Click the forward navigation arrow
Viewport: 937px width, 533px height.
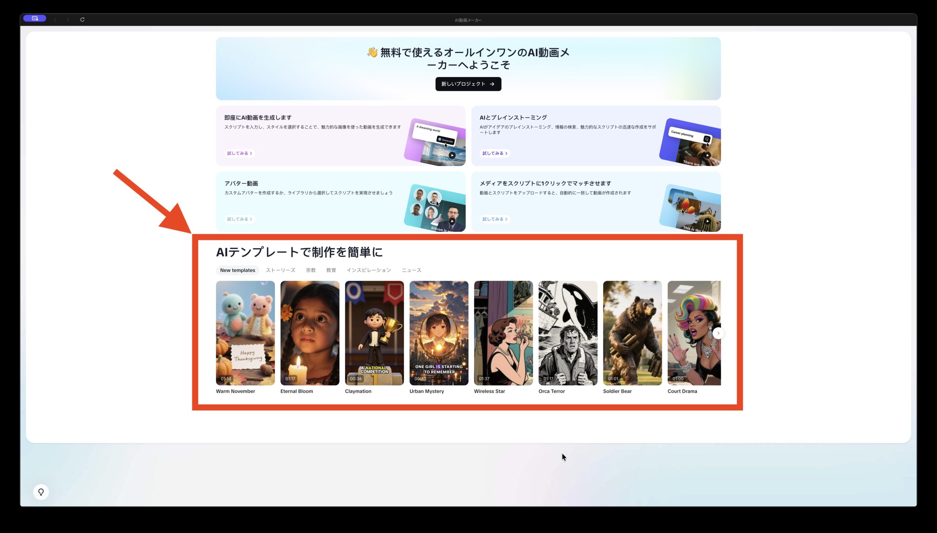(x=68, y=19)
